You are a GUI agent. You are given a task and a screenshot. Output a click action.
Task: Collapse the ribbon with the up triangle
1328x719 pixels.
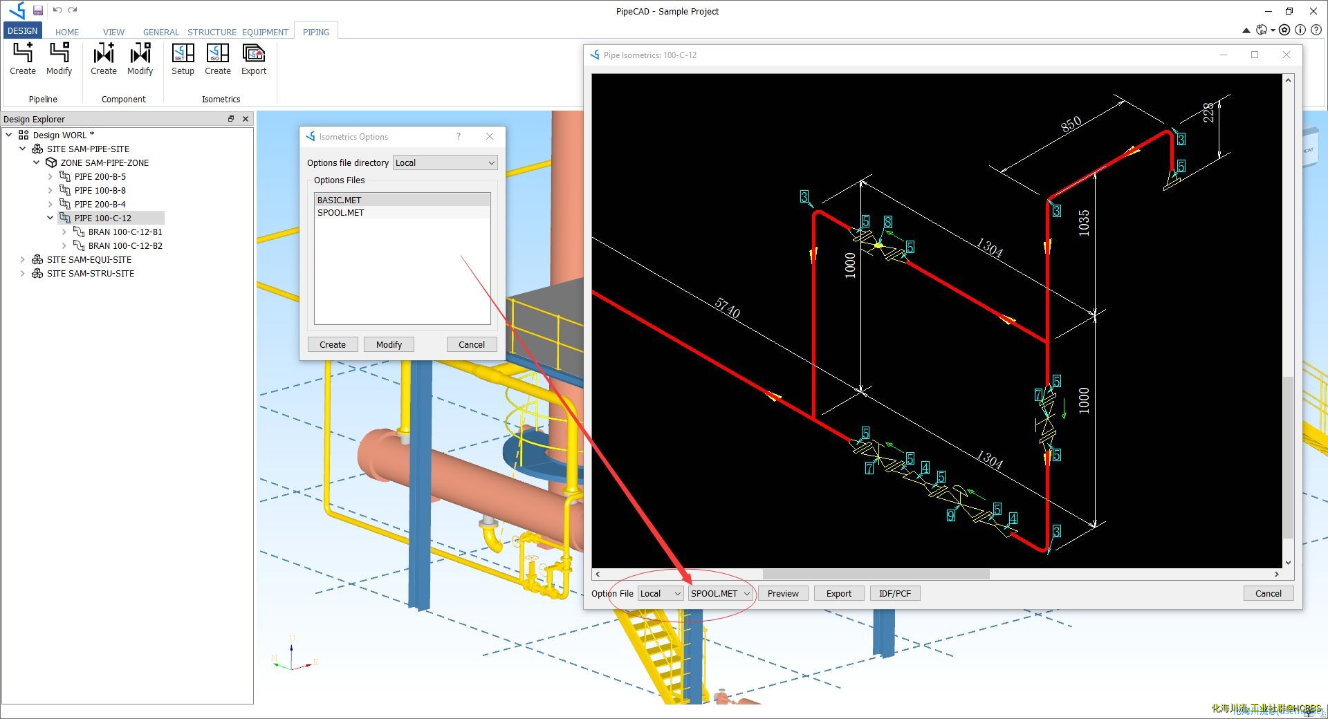pyautogui.click(x=1246, y=30)
